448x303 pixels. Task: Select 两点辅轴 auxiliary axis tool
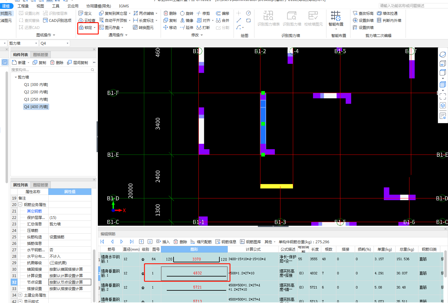(x=144, y=13)
